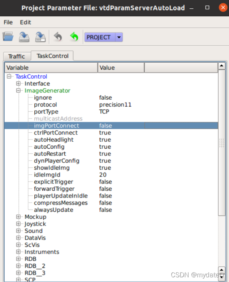Click the autoRestart true value
This screenshot has width=229, height=282.
tap(105, 154)
